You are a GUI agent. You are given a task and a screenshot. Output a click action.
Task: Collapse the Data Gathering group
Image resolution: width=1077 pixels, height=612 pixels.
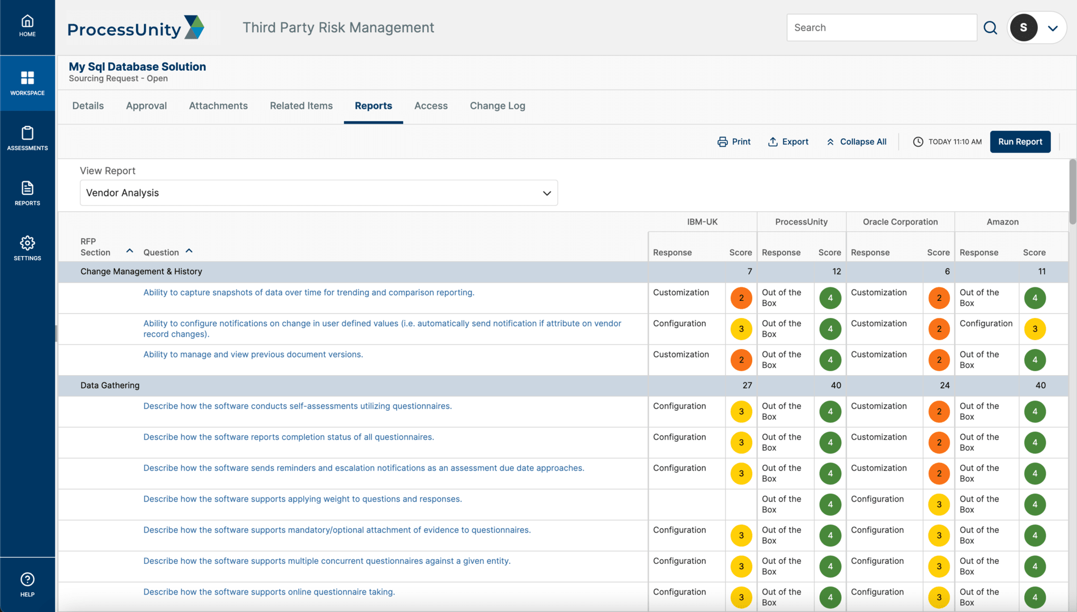pos(110,385)
